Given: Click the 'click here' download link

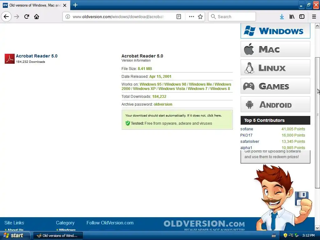Looking at the screenshot, I should click(214, 116).
